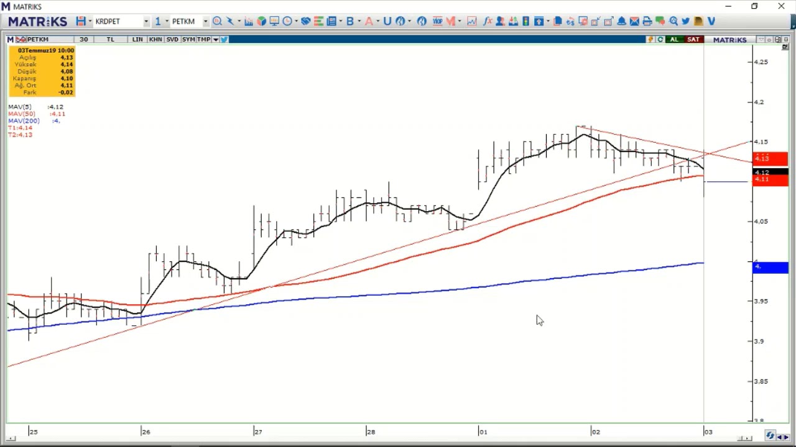Open the dropdown arrow beside the save icon
The height and width of the screenshot is (447, 796).
click(90, 21)
